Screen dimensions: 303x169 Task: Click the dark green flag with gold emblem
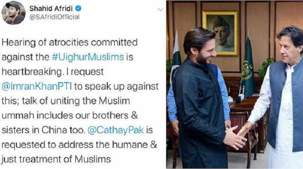pos(247,67)
